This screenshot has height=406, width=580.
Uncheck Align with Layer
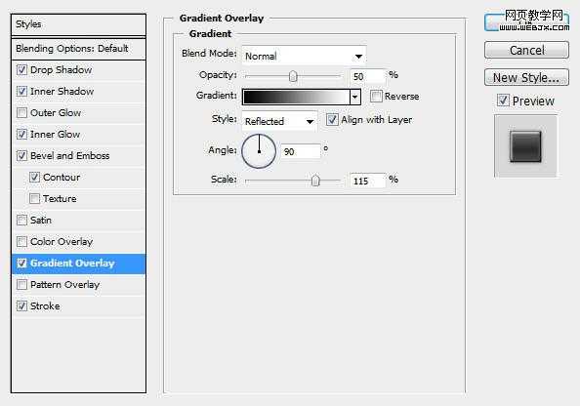332,119
